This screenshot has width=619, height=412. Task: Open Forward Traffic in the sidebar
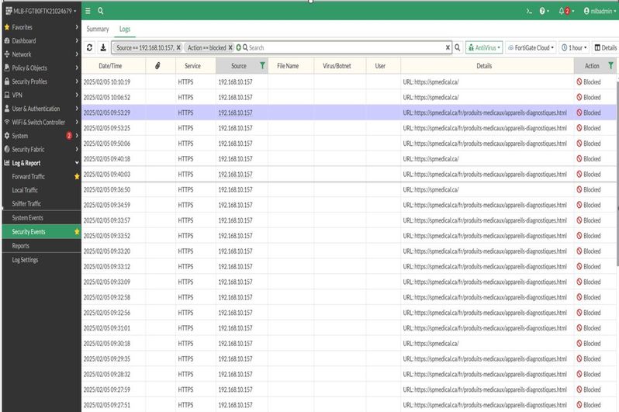[30, 176]
